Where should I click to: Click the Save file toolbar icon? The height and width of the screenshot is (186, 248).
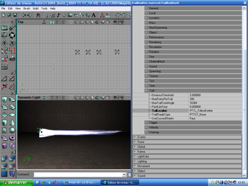pyautogui.click(x=14, y=15)
